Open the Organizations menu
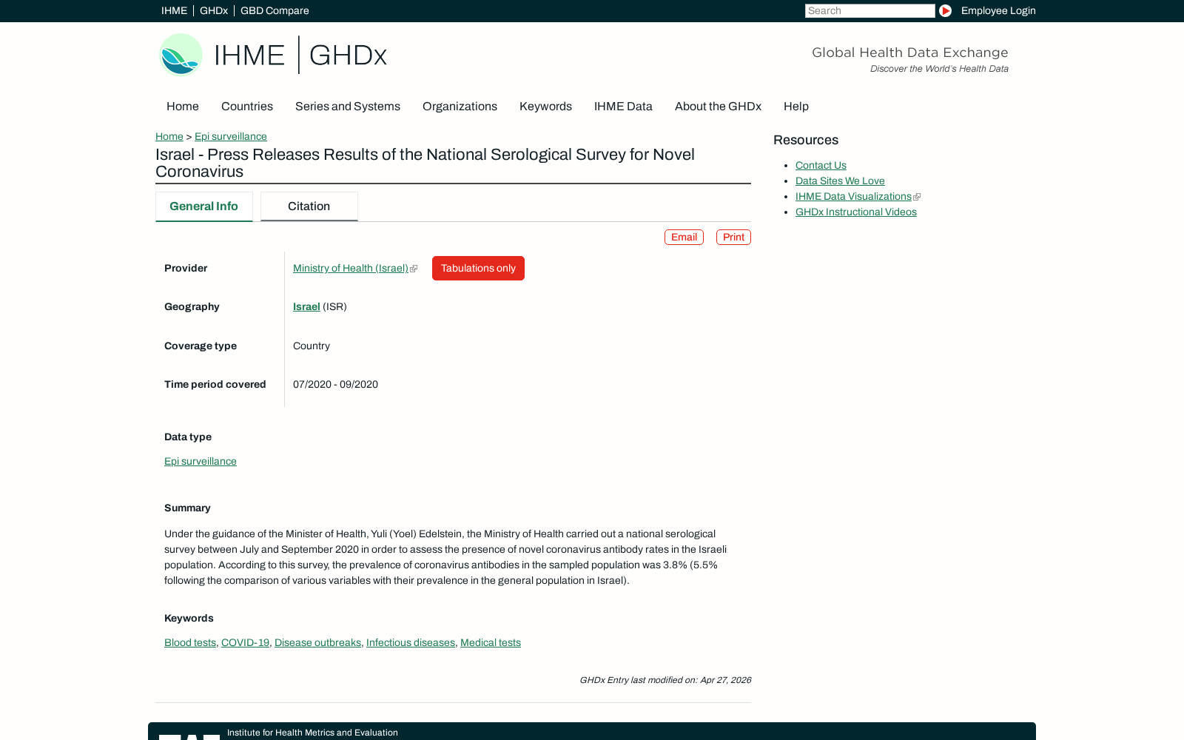This screenshot has height=740, width=1184. pos(460,107)
